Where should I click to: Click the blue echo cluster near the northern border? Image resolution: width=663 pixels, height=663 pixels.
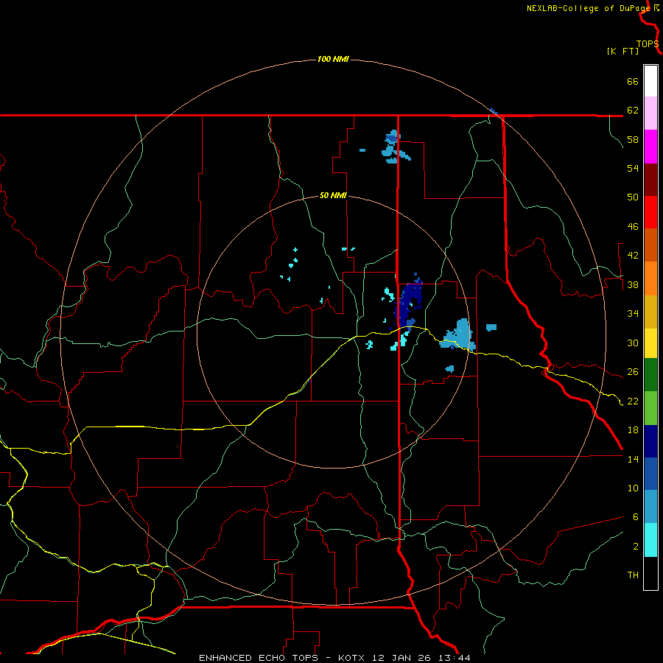point(395,147)
